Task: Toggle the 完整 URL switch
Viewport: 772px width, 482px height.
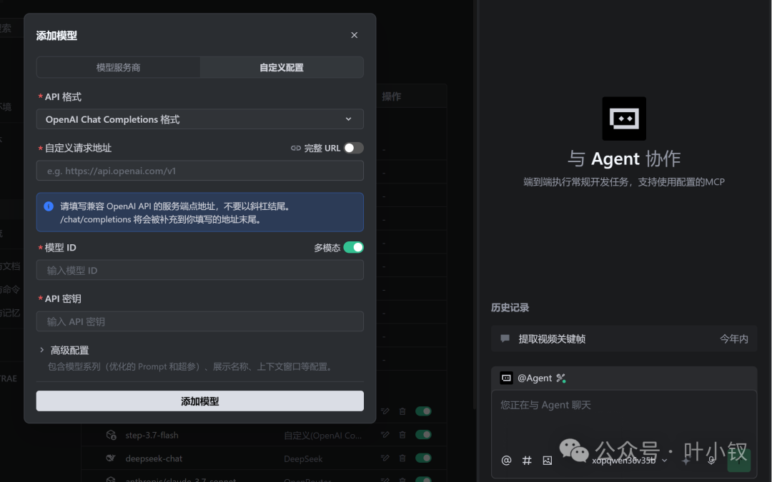Action: (x=354, y=148)
